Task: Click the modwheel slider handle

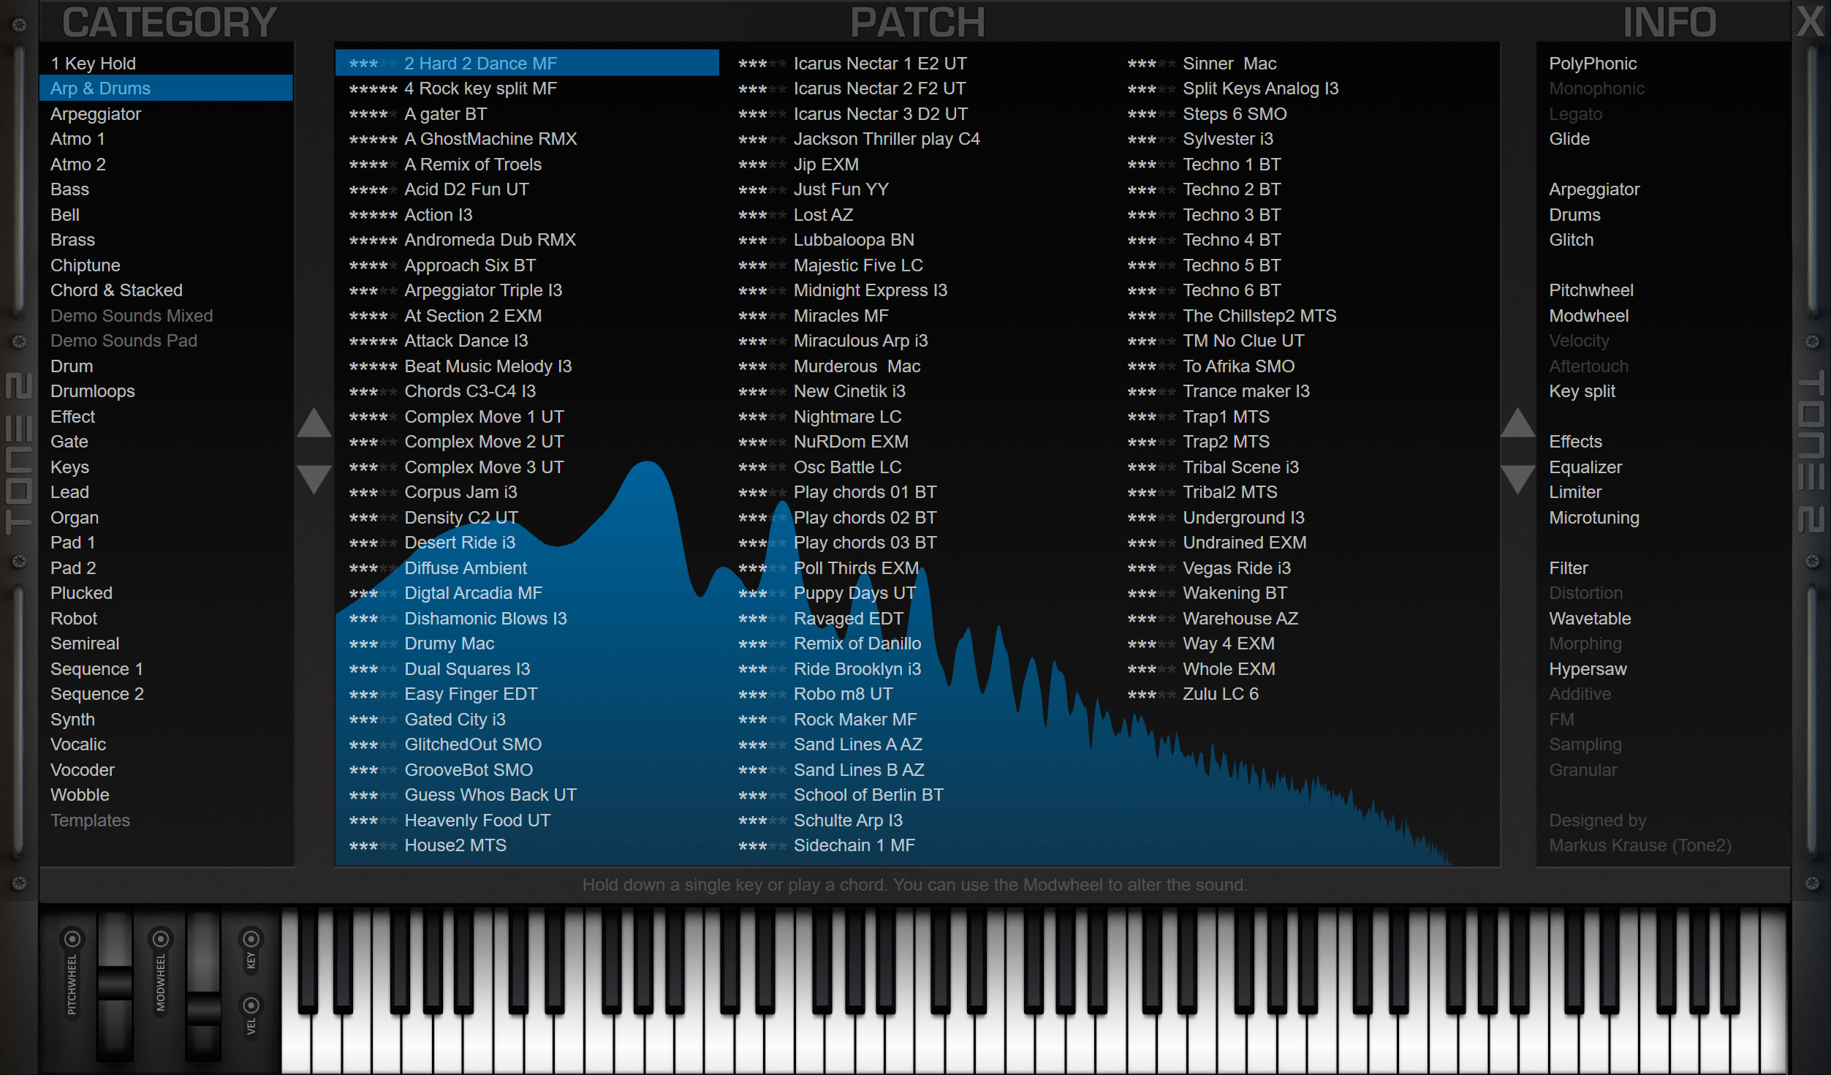Action: [203, 1009]
